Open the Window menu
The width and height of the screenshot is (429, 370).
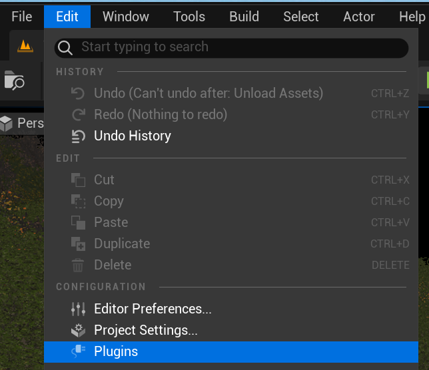pyautogui.click(x=126, y=17)
